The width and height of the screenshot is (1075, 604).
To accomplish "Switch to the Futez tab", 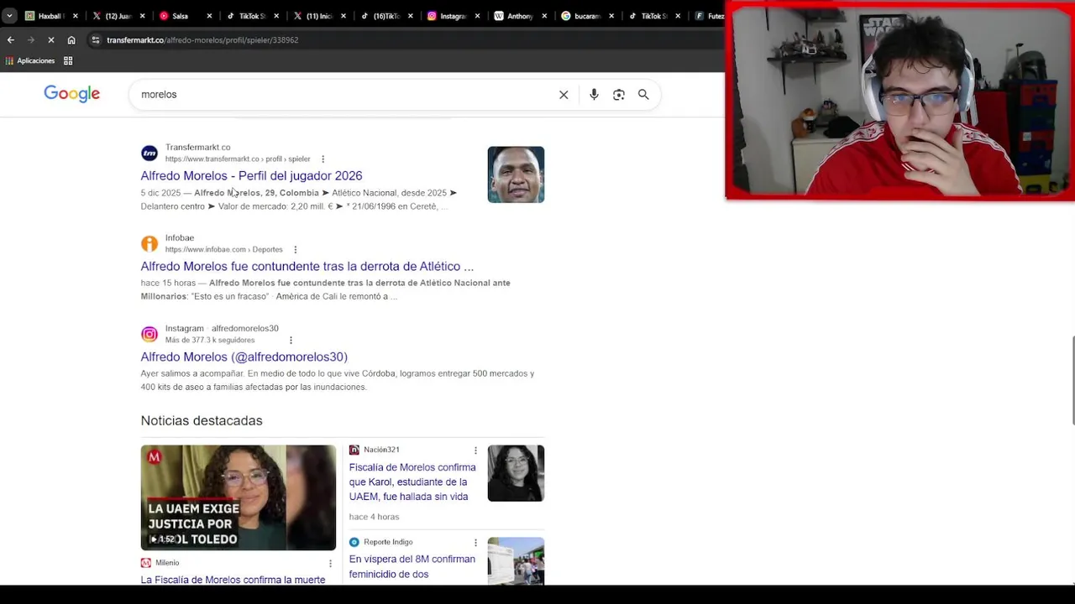I will tap(709, 16).
